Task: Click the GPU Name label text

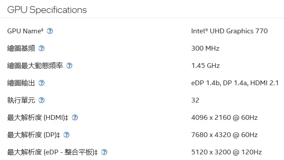Action: (x=25, y=31)
